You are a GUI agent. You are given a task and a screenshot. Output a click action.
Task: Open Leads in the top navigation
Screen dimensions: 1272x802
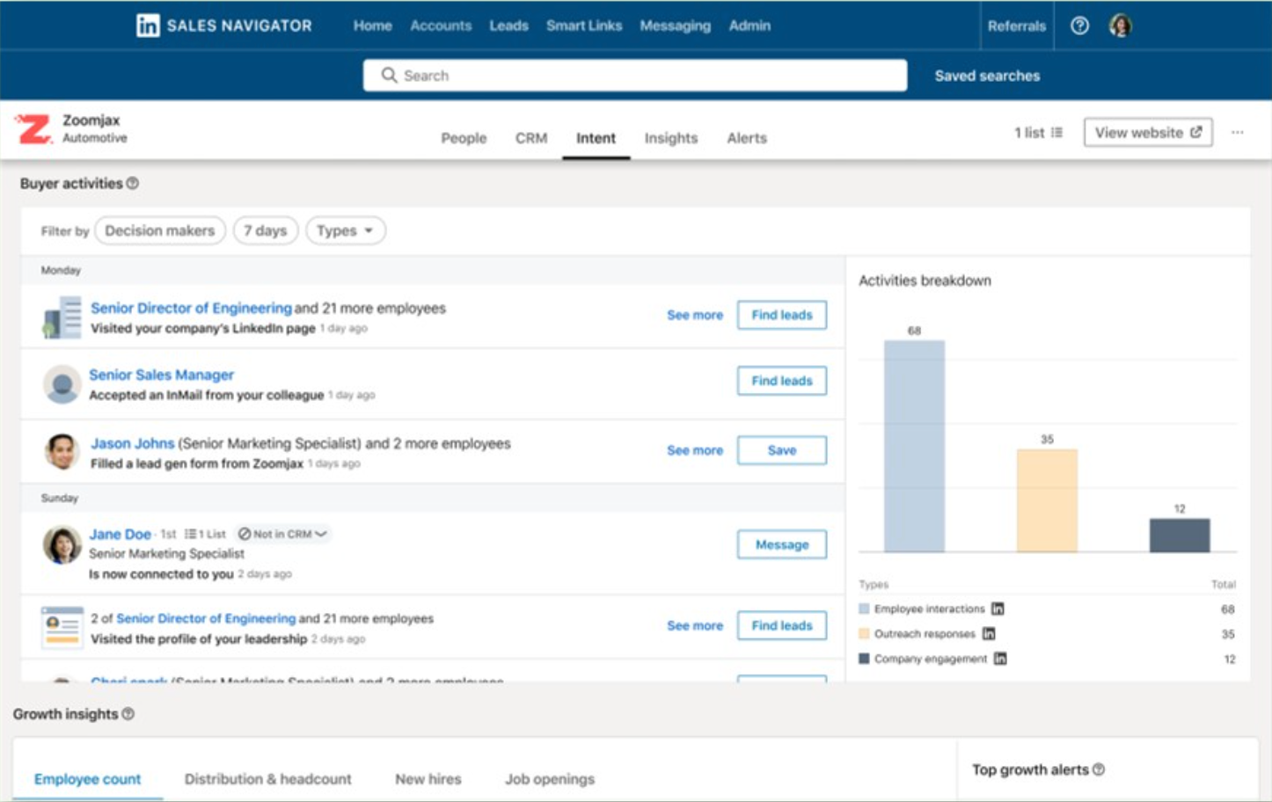tap(509, 26)
